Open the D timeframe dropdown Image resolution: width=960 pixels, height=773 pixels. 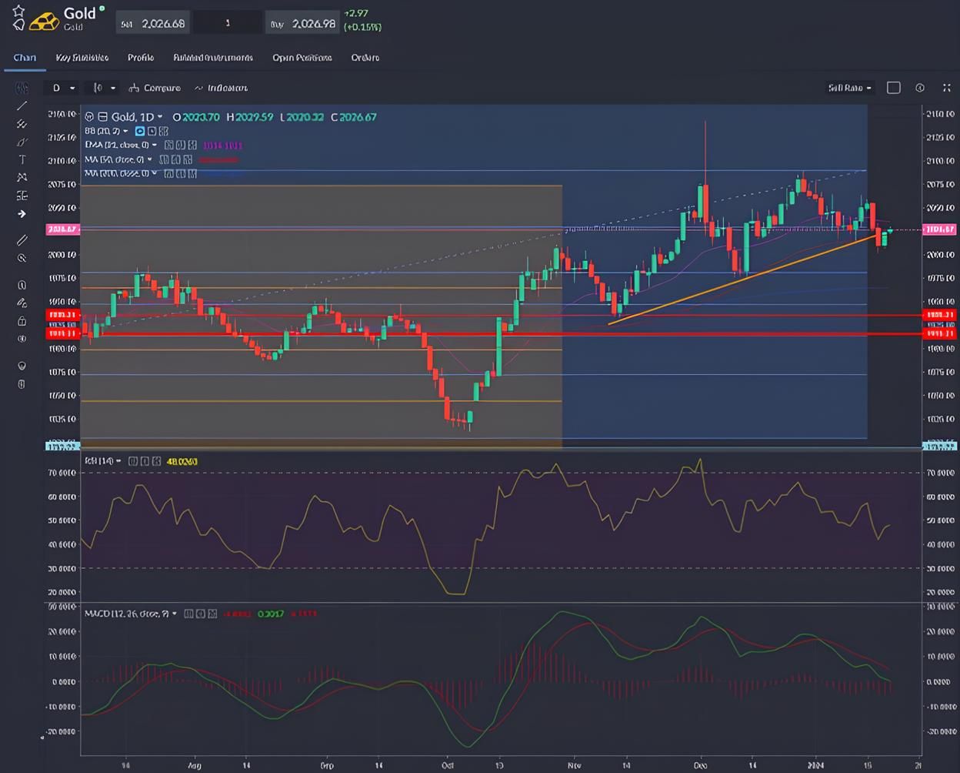(x=60, y=88)
